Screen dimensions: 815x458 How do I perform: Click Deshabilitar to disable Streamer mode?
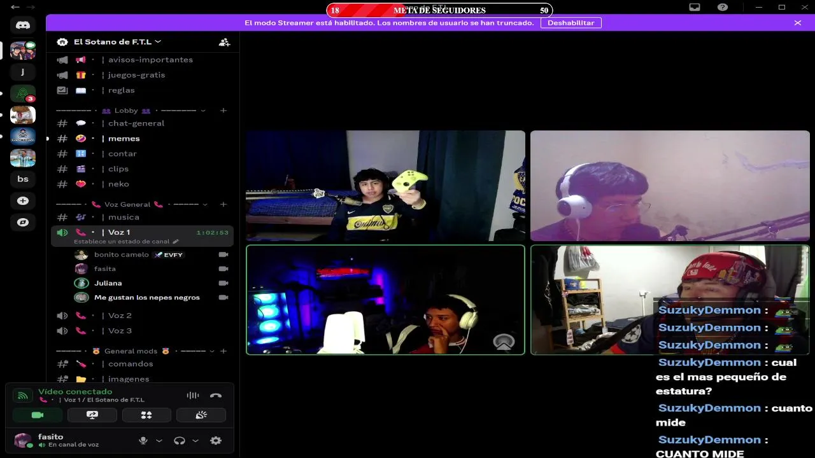click(570, 23)
